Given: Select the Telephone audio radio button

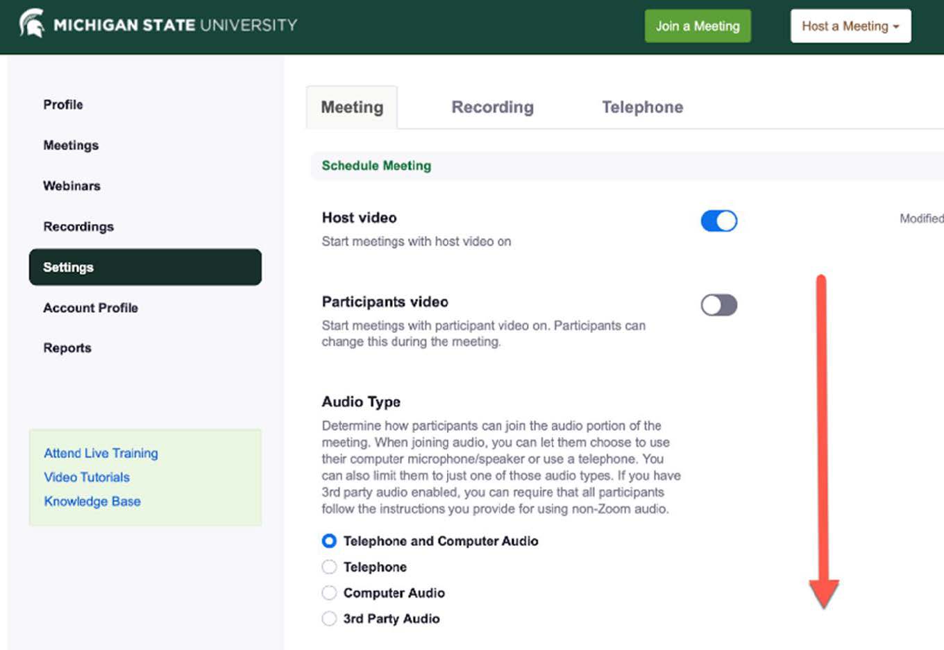Looking at the screenshot, I should [x=329, y=567].
